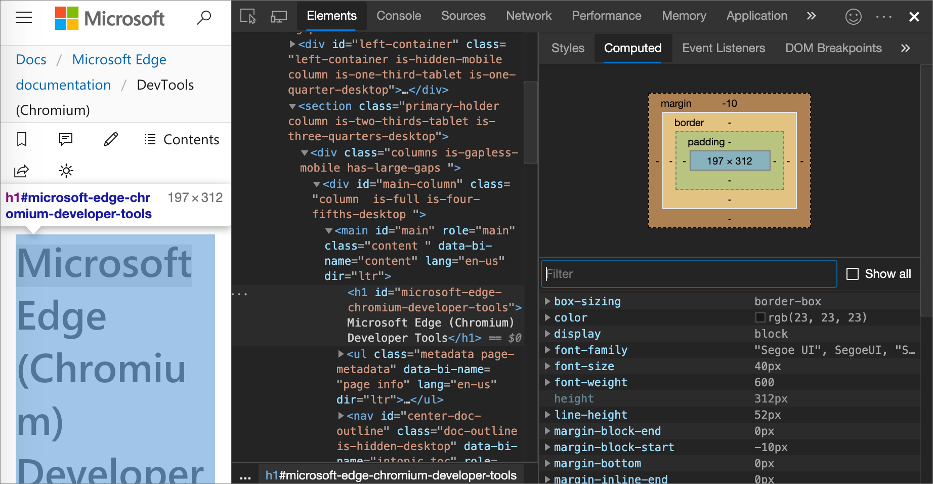The image size is (933, 484).
Task: Click the rgb(23, 23, 23) color swatch
Action: click(x=760, y=317)
